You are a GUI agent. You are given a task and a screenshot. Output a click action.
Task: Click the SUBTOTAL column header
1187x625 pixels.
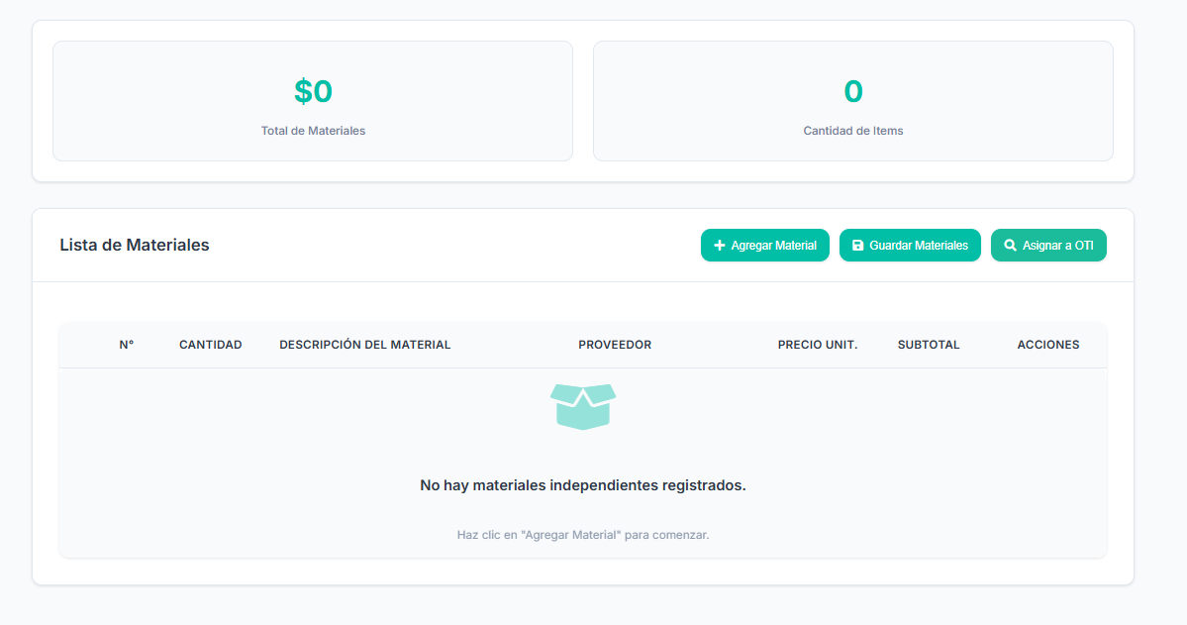click(x=929, y=345)
